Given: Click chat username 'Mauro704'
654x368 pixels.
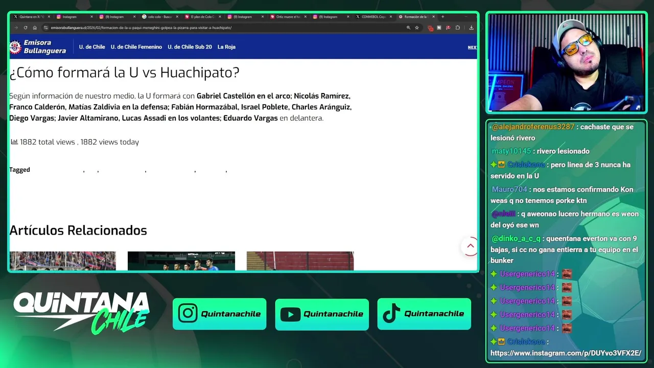Looking at the screenshot, I should (509, 189).
